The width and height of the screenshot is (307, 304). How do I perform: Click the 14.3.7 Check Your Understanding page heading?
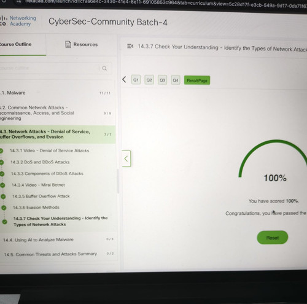(x=222, y=48)
